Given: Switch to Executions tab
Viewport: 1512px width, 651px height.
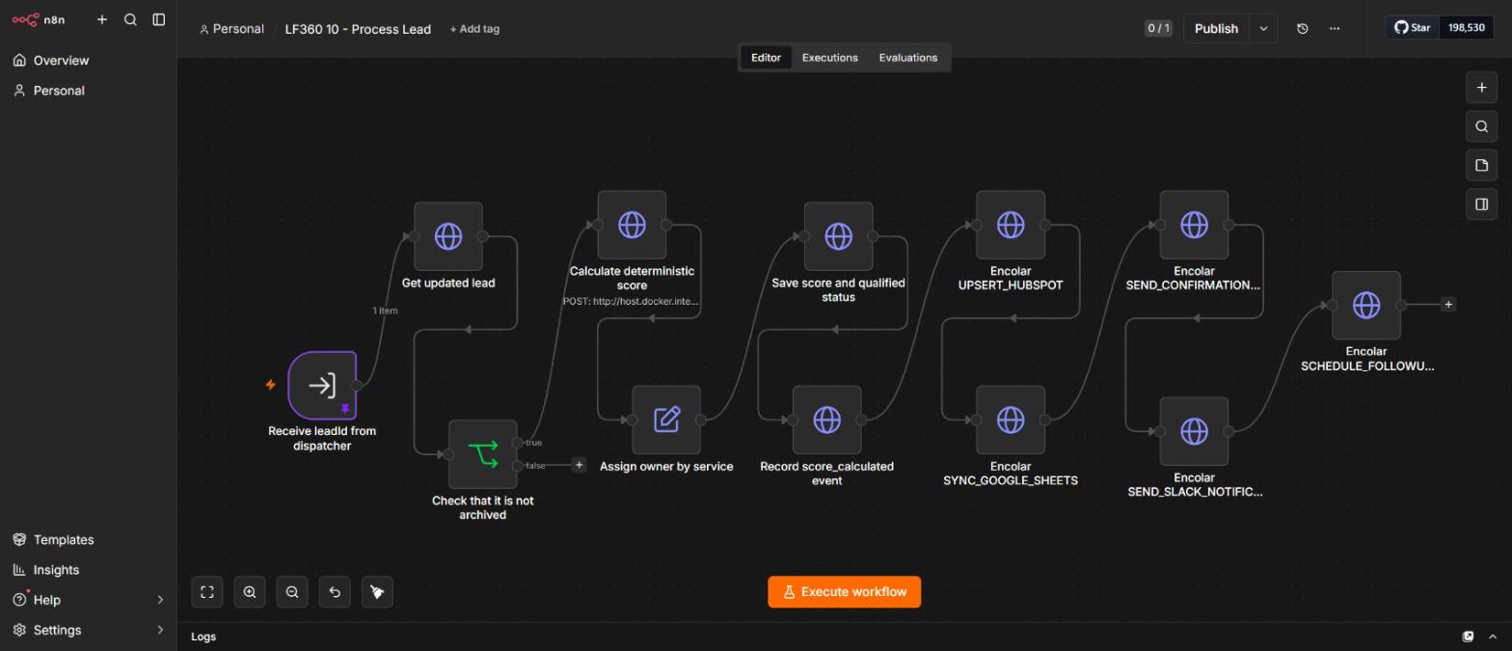Looking at the screenshot, I should point(829,57).
